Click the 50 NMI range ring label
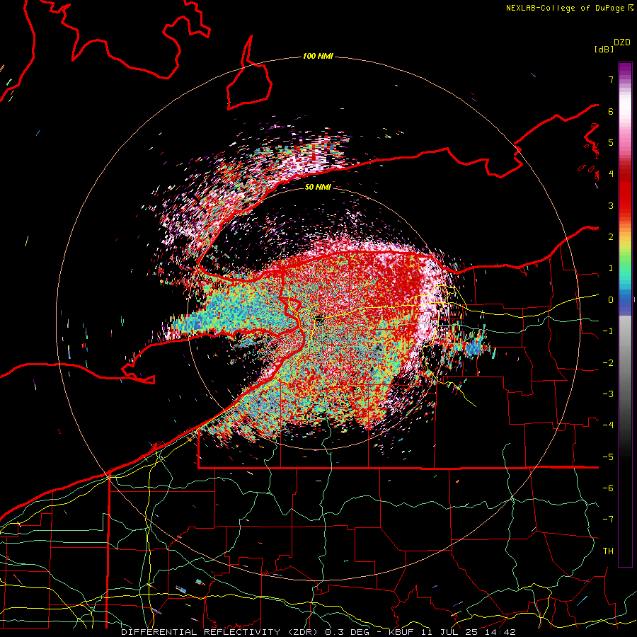 (318, 188)
